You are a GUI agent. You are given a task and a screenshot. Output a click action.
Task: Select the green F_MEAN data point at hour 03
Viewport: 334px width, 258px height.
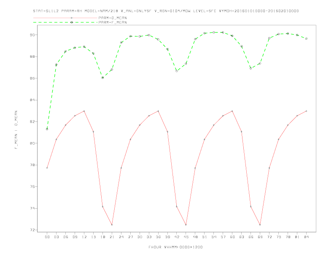click(56, 65)
